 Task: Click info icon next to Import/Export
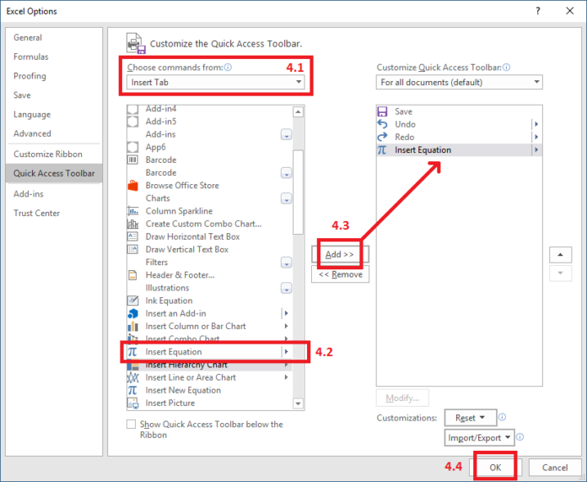[x=520, y=437]
